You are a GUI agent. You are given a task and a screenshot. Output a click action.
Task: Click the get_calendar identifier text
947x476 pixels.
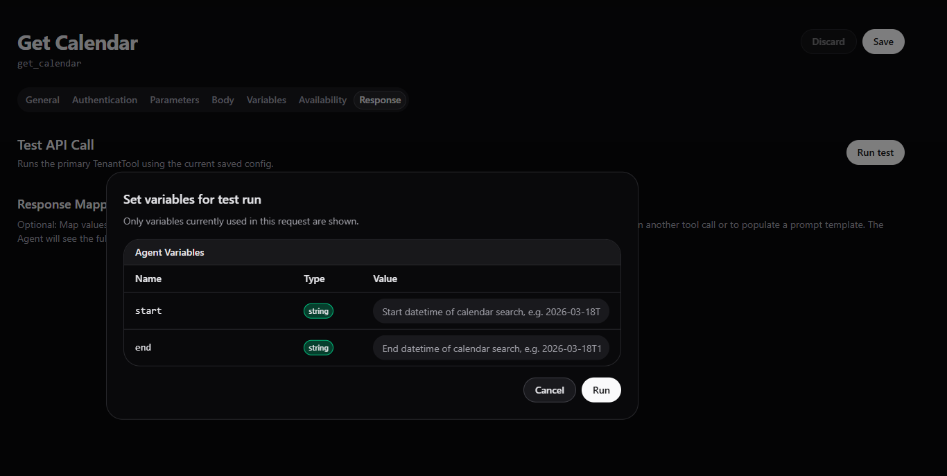point(49,64)
